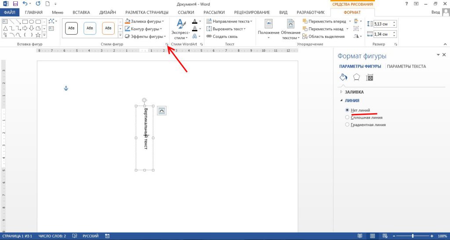Select the isosceles triangle shape

pos(5,28)
